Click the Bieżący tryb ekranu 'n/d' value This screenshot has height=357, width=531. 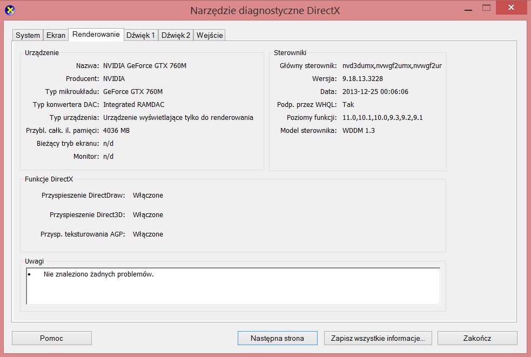pos(108,144)
